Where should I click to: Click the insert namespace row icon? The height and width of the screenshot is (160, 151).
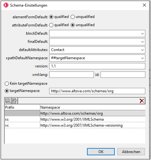tap(14, 101)
